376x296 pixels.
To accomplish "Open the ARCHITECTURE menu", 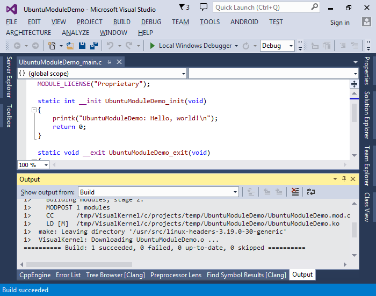I will coord(28,33).
